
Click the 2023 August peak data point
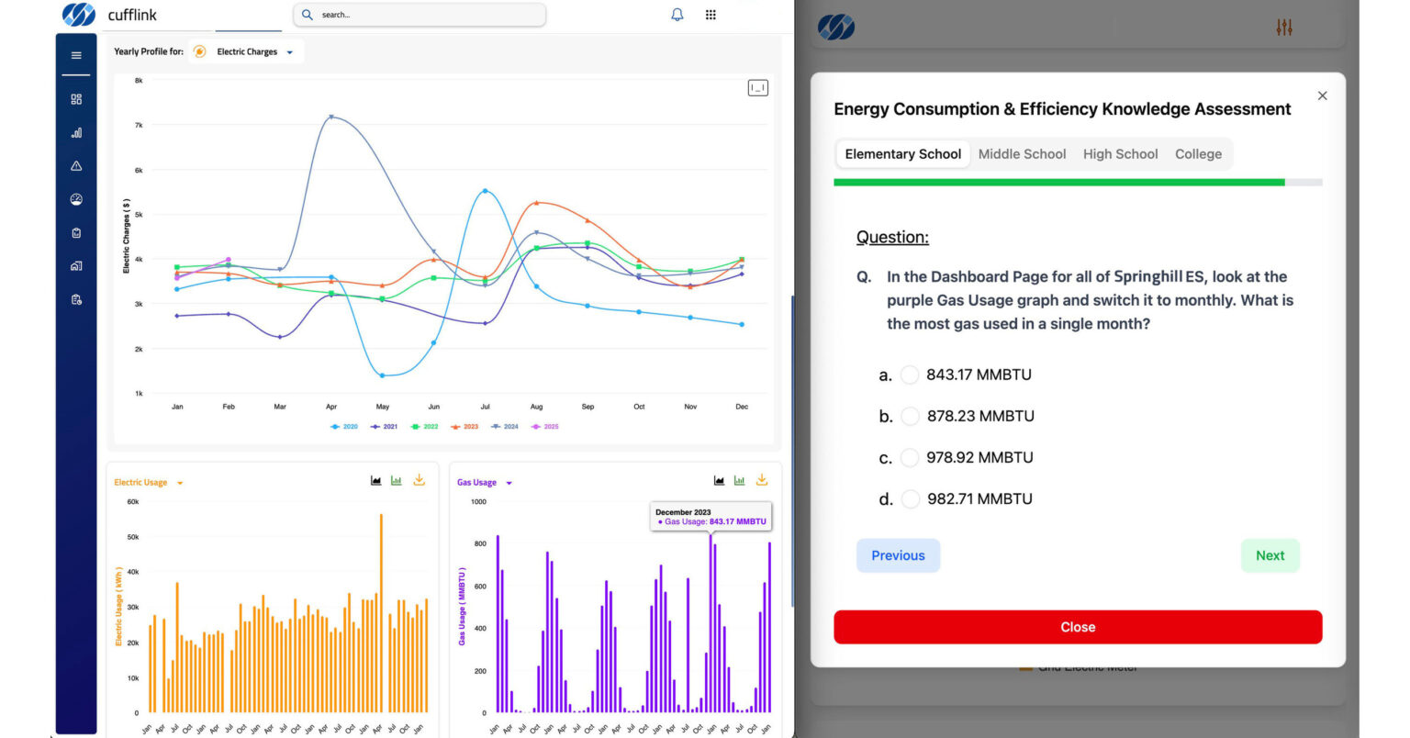[x=536, y=203]
